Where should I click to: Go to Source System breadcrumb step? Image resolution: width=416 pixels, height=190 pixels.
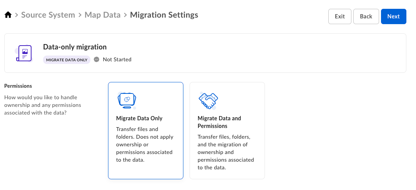[x=48, y=15]
